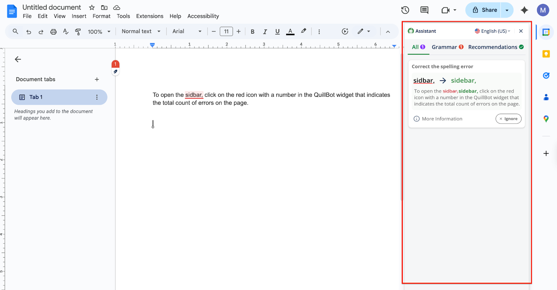Open version history clock icon
Screen dimensions: 557x290
click(405, 10)
